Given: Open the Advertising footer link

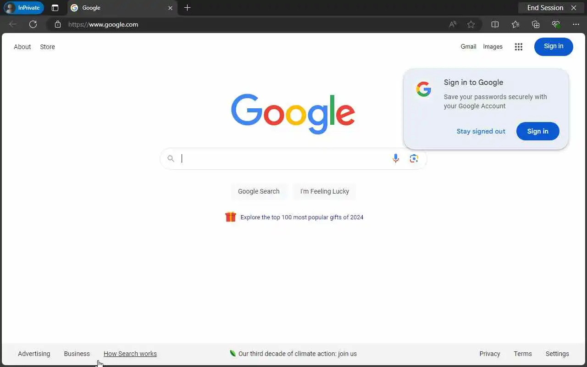Looking at the screenshot, I should point(34,354).
